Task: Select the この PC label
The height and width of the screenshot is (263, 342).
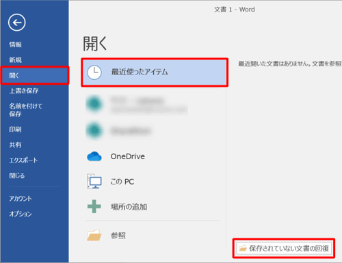Action: [122, 182]
